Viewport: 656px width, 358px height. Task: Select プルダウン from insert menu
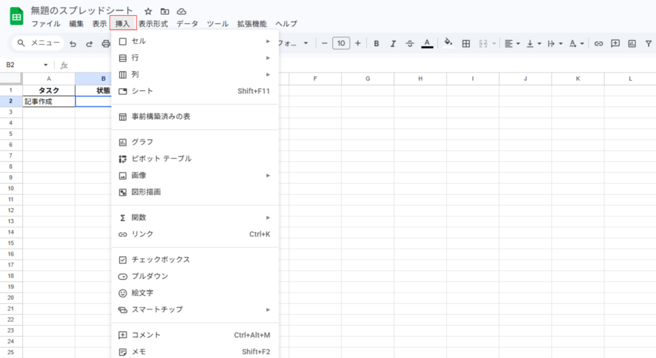(195, 277)
